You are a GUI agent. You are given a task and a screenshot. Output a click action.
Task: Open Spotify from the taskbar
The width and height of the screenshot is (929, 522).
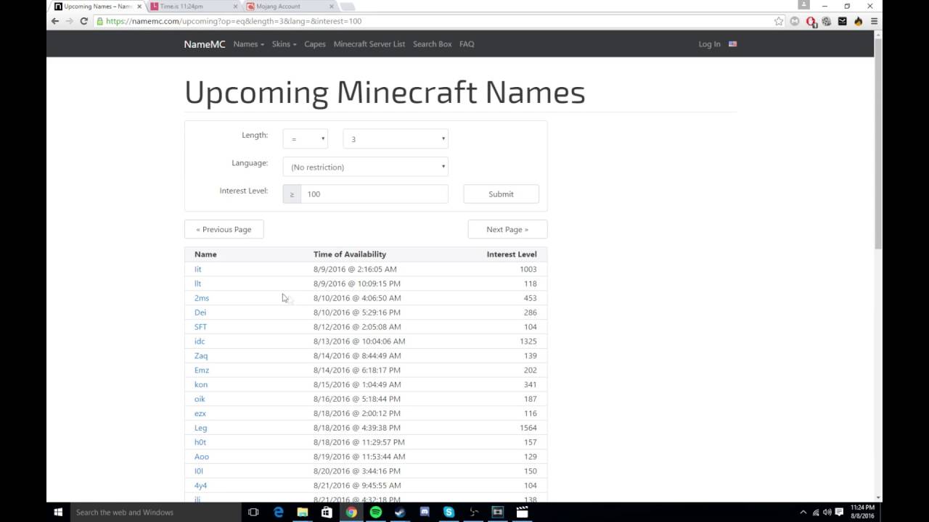click(376, 512)
